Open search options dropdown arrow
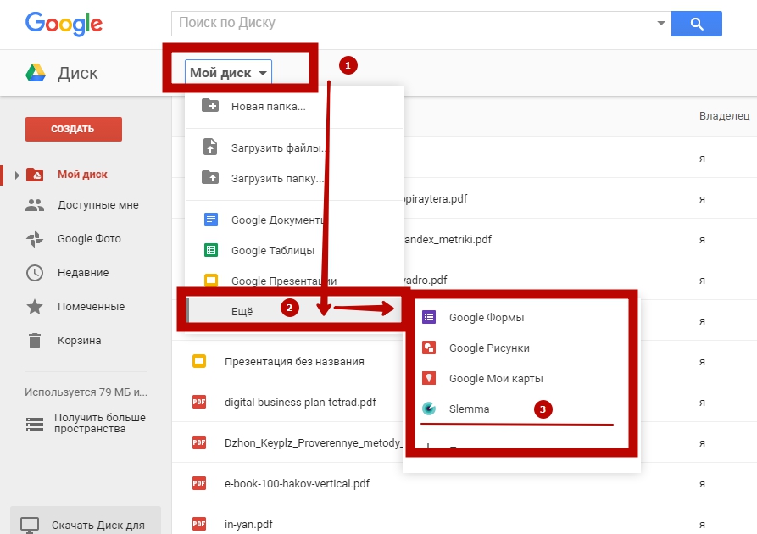The width and height of the screenshot is (757, 534). pos(661,23)
